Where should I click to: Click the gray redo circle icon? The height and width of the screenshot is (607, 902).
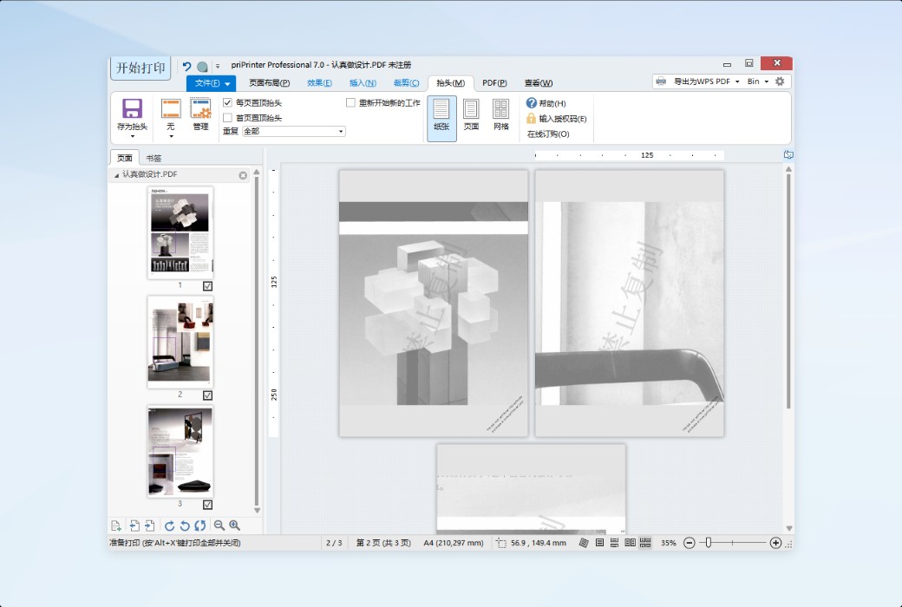[x=202, y=67]
